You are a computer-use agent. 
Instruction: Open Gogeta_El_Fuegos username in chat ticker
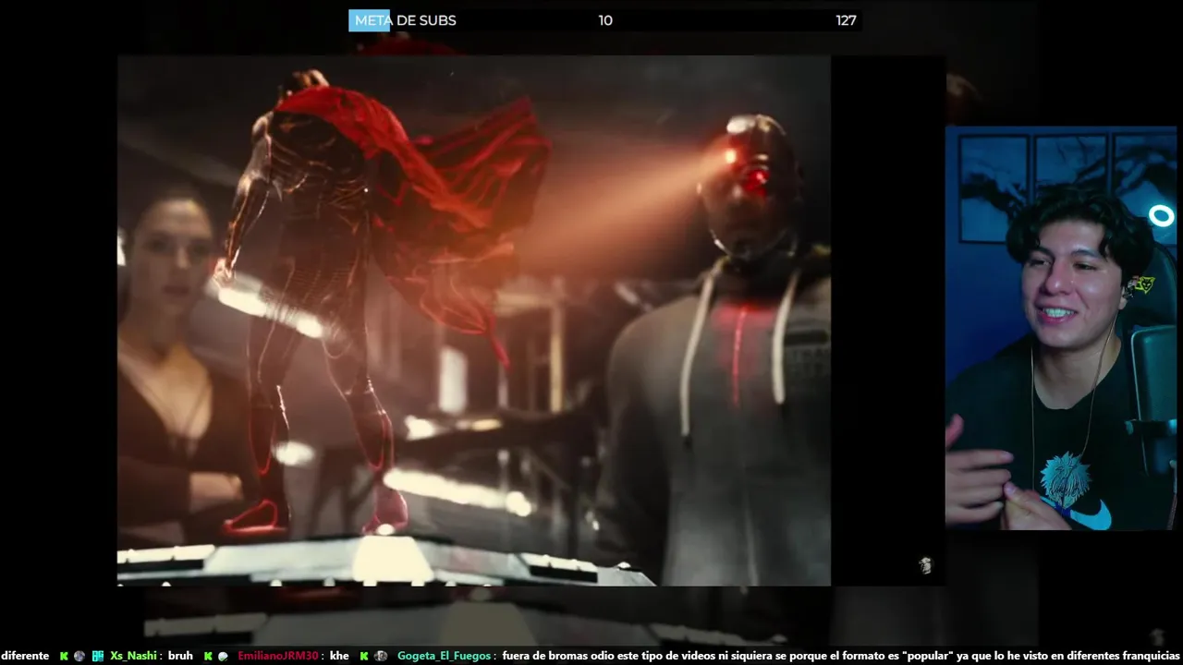point(444,656)
